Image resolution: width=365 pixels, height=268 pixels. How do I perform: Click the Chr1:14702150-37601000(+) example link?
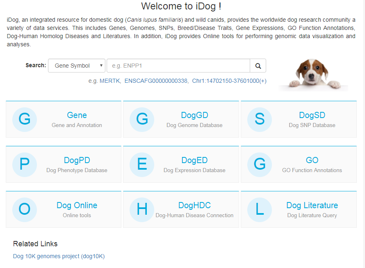point(229,81)
